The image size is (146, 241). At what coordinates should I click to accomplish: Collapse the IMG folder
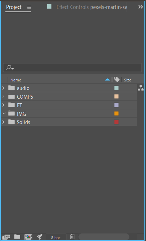pyautogui.click(x=4, y=114)
